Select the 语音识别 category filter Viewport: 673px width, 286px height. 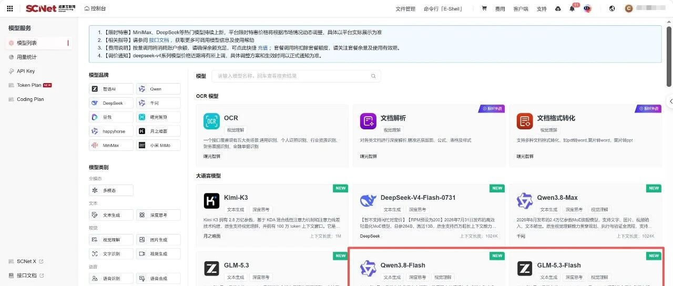[x=111, y=278]
